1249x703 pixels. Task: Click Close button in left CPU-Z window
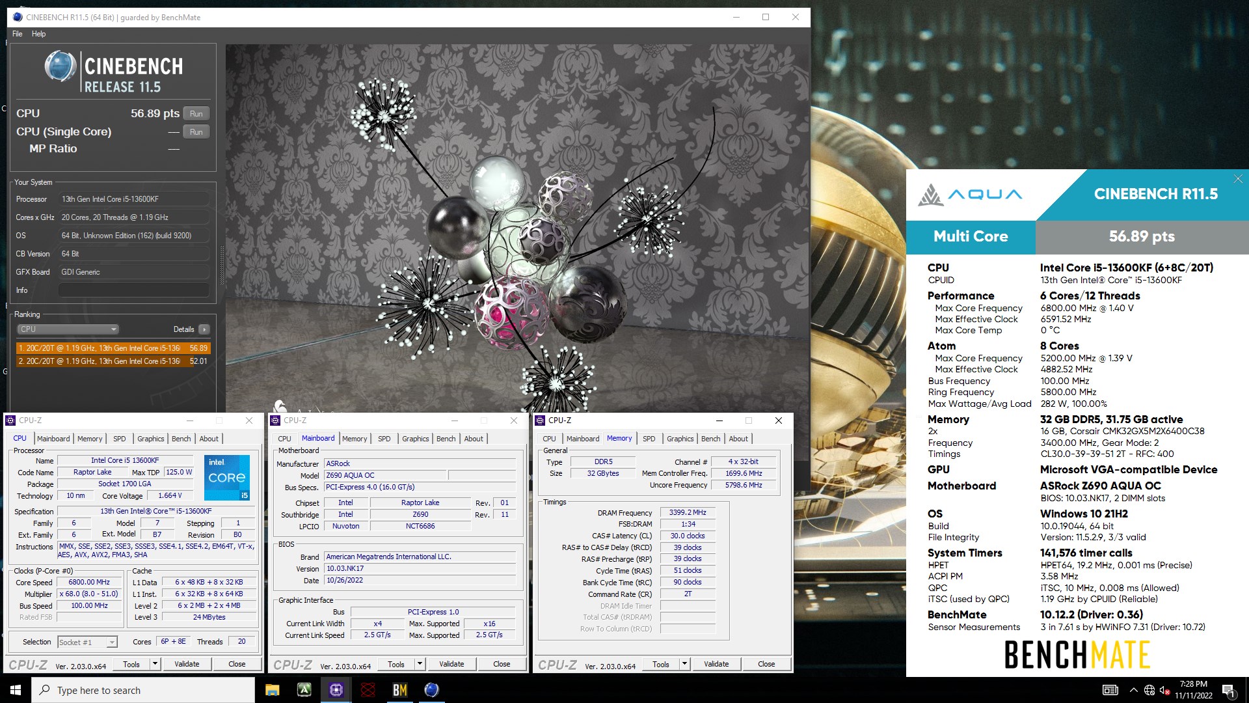pyautogui.click(x=237, y=664)
